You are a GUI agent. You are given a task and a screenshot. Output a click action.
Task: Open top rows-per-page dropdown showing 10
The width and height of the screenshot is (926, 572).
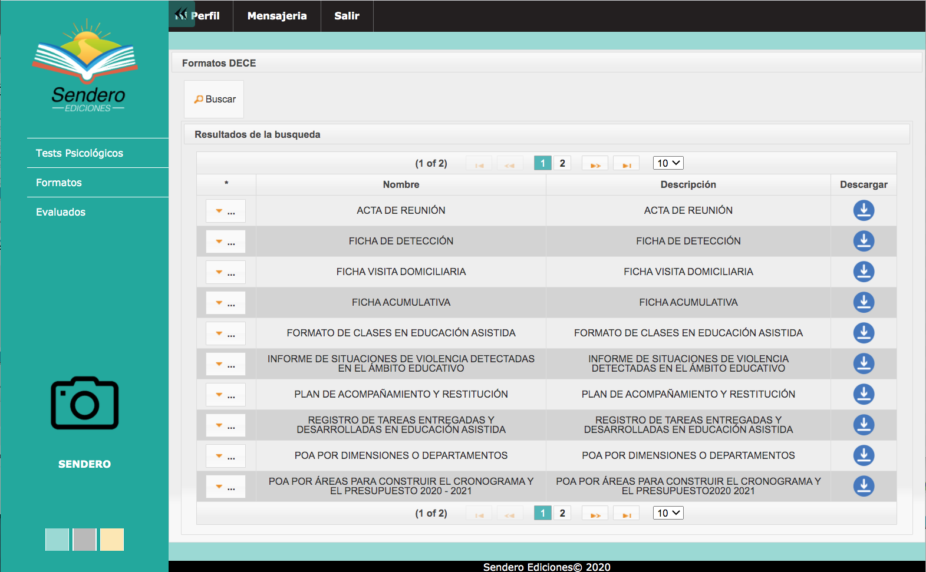click(668, 163)
